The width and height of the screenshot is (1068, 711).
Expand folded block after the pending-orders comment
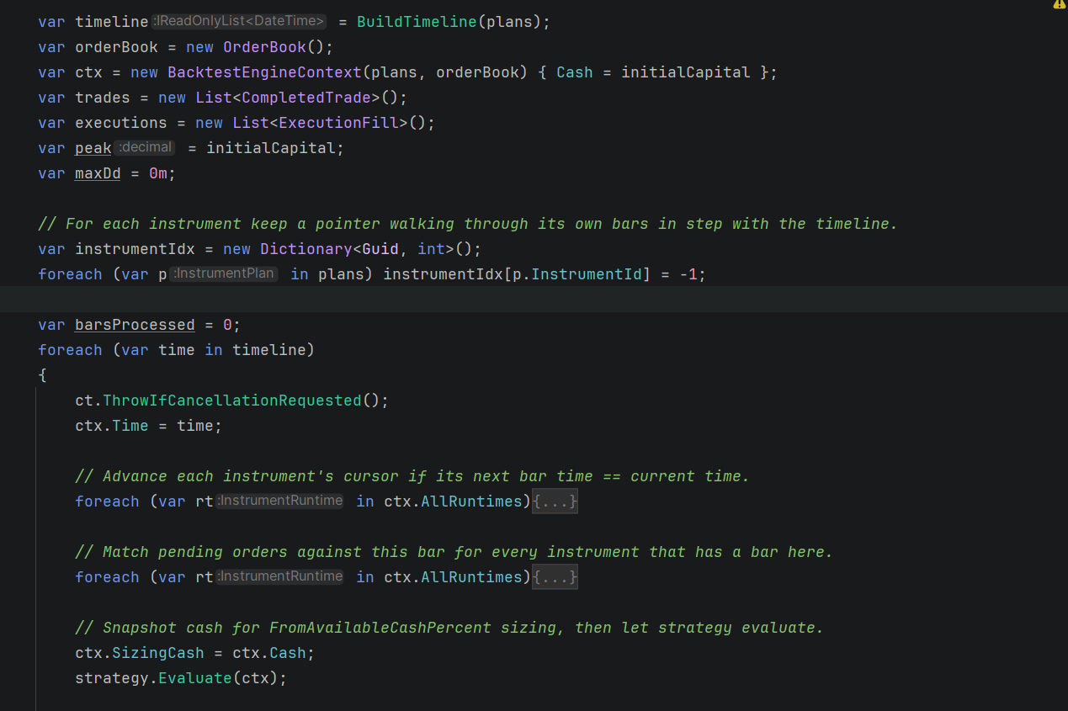pos(555,577)
